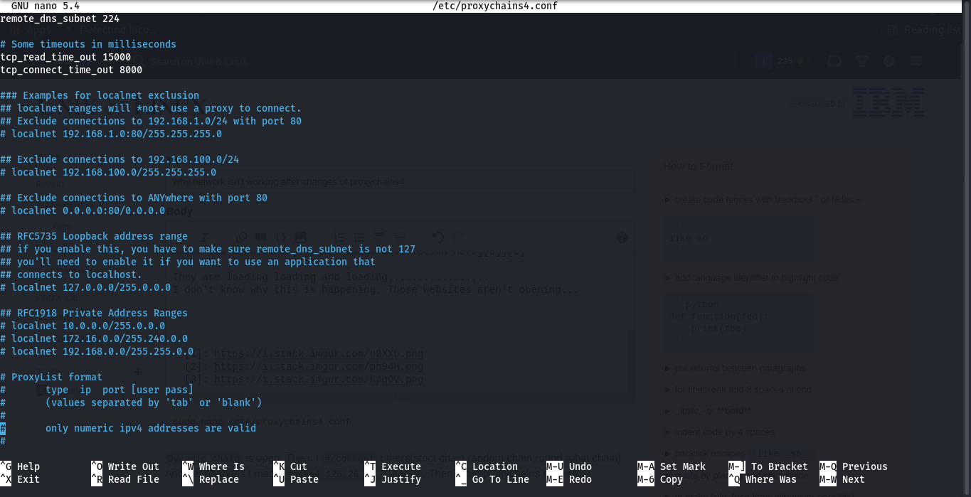The image size is (971, 497).
Task: Click the 'localnet 0.0.0.0:80/0.0.0.0' line
Action: pyautogui.click(x=83, y=210)
